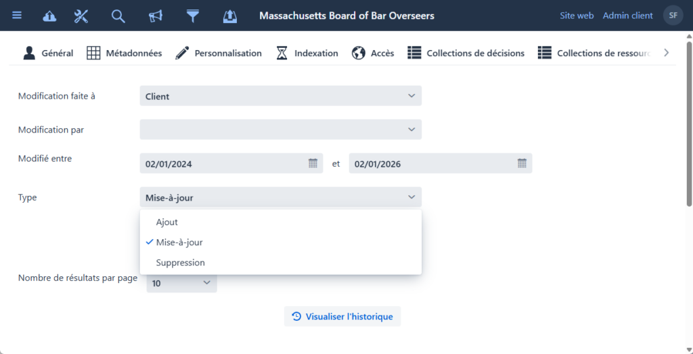This screenshot has height=354, width=693.
Task: Pick Suppression from the Type list
Action: (181, 263)
